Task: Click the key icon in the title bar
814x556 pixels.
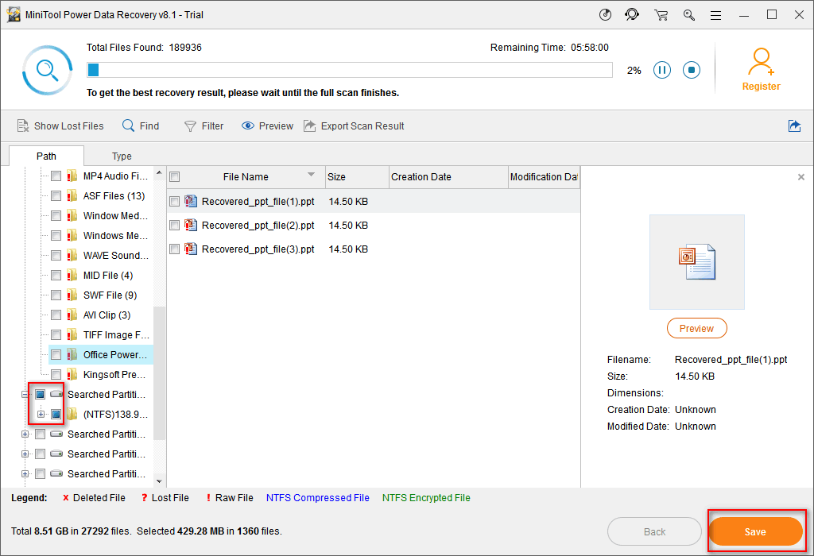Action: pos(689,15)
